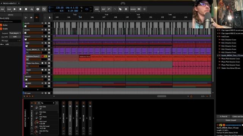Open the DEVICE menu
The height and width of the screenshot is (136, 243).
coord(133,9)
